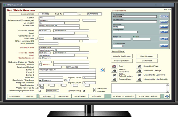Click the Stikker Zakelijk adres printer icon
The image size is (178, 117).
114,75
